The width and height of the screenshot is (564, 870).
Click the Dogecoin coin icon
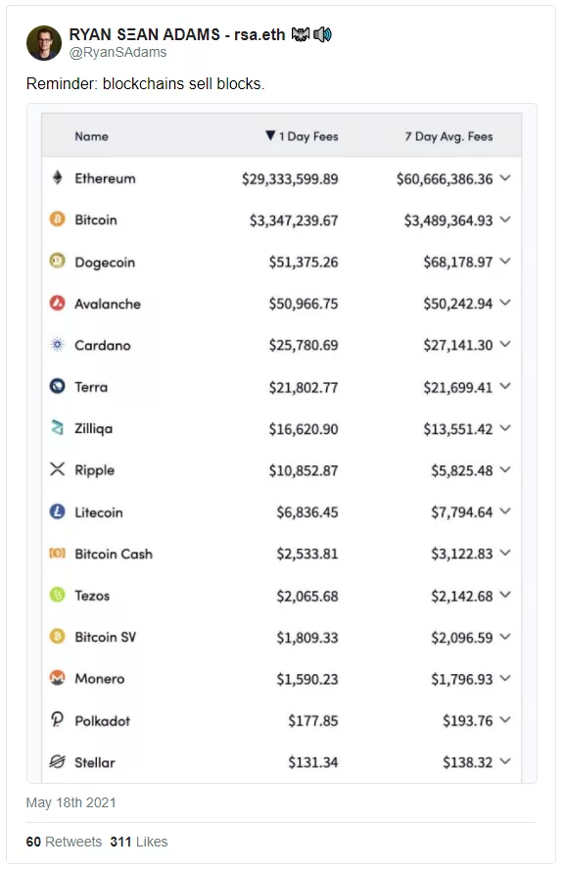tap(57, 261)
